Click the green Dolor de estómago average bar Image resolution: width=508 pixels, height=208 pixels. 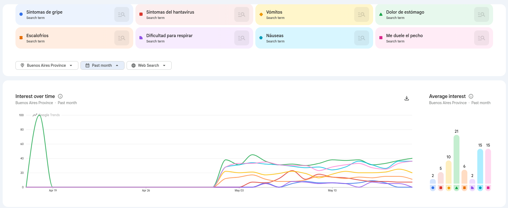[457, 159]
